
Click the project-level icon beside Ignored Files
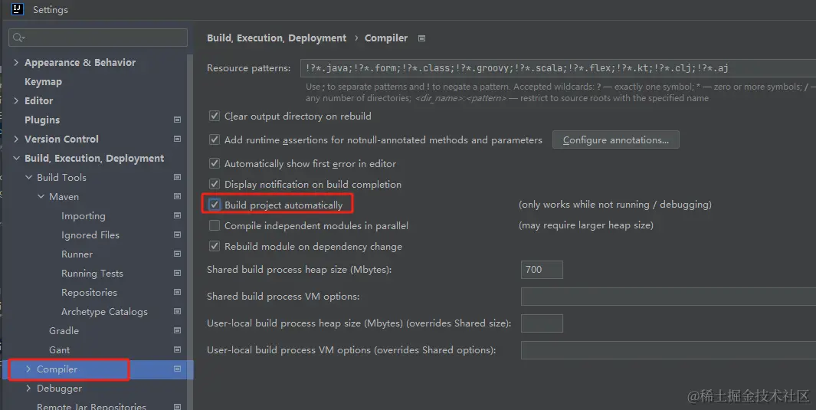coord(177,235)
